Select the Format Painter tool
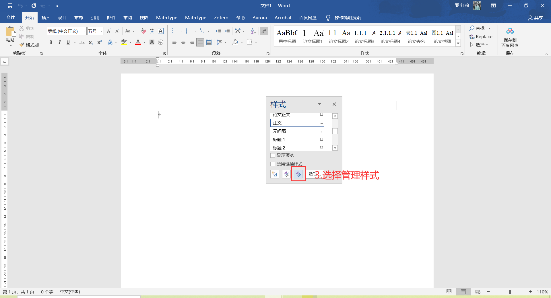This screenshot has height=298, width=551. (30, 45)
